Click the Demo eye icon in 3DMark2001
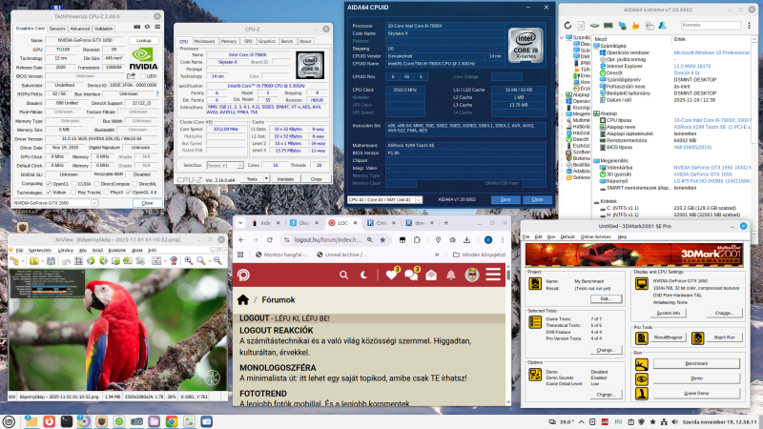The width and height of the screenshot is (763, 429). pos(641,378)
